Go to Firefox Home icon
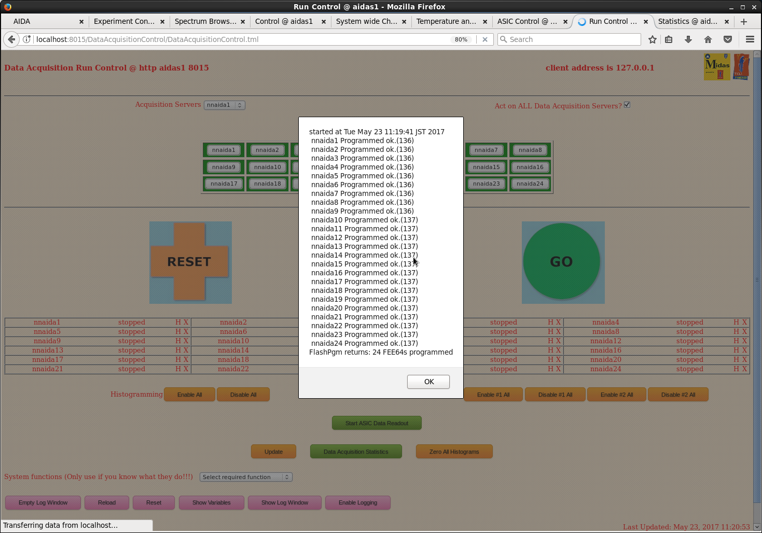This screenshot has width=762, height=533. (x=708, y=39)
